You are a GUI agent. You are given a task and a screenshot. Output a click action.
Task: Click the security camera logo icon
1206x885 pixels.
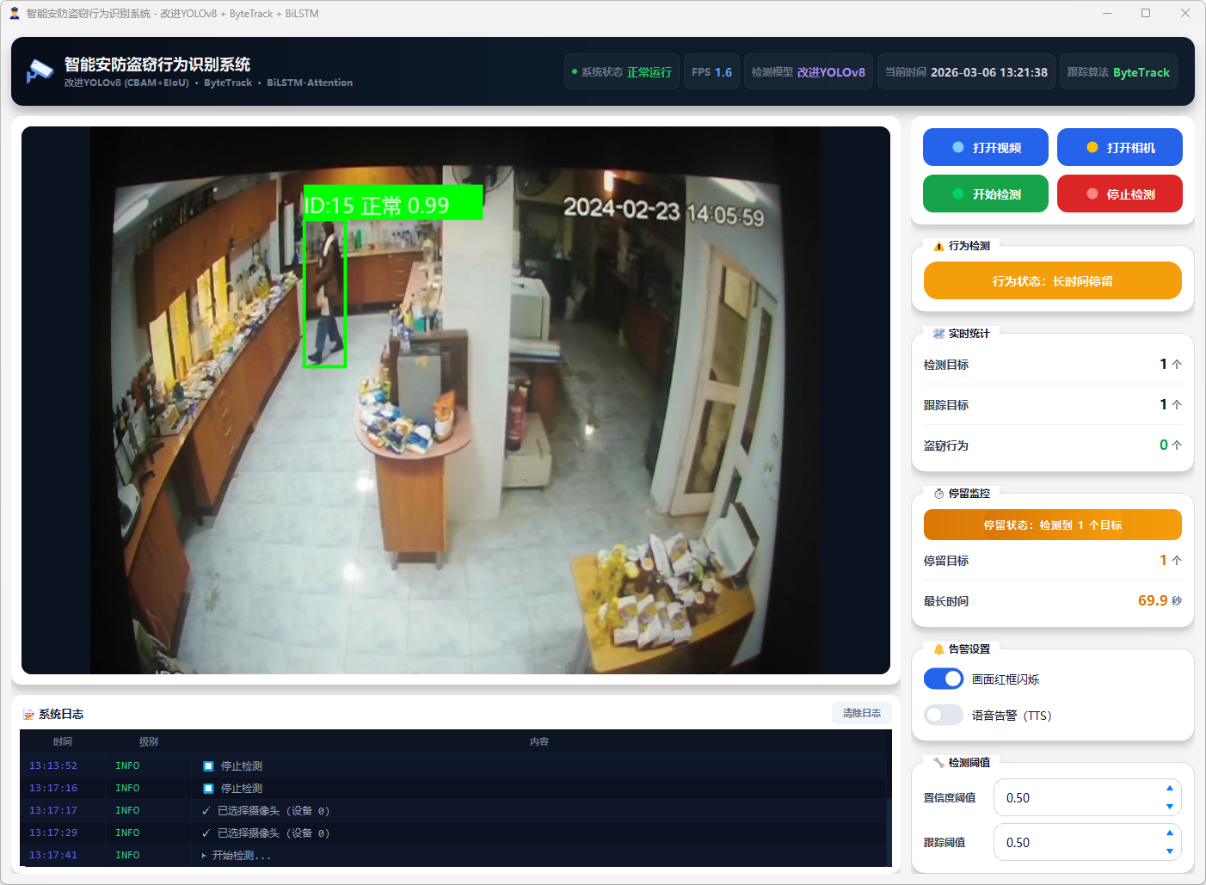[40, 71]
